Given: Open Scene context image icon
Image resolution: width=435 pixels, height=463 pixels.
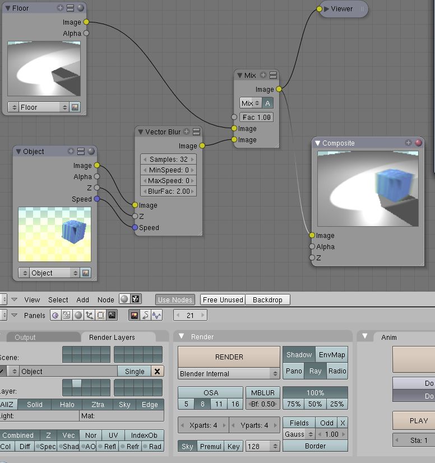Looking at the screenshot, I should [112, 315].
